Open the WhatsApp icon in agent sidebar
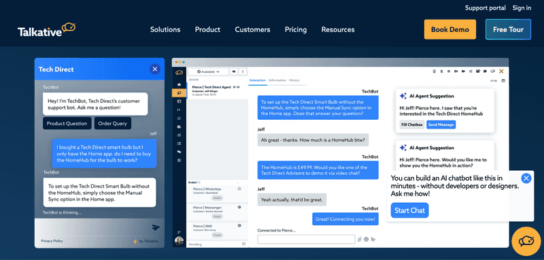 179,118
